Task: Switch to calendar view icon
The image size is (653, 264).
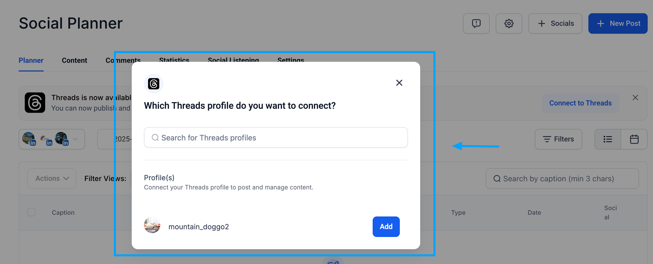Action: [x=634, y=139]
